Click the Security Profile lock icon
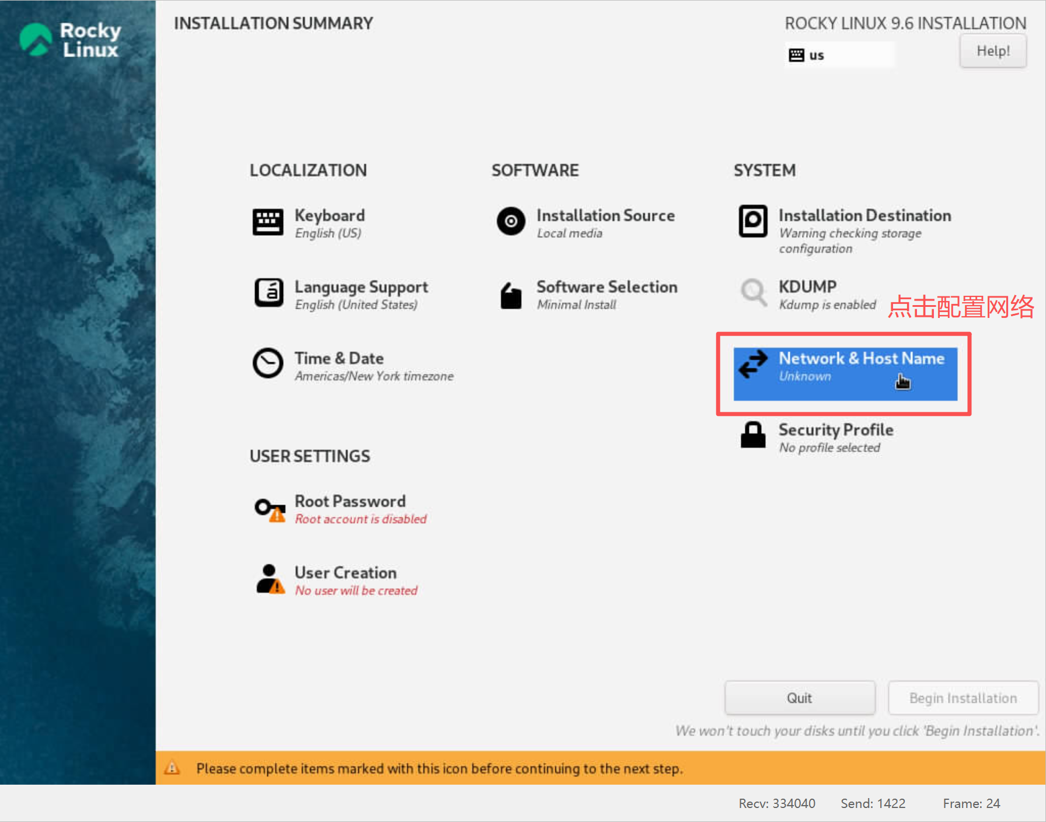1046x822 pixels. point(753,435)
